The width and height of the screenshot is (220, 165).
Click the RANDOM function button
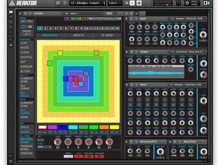[26, 67]
